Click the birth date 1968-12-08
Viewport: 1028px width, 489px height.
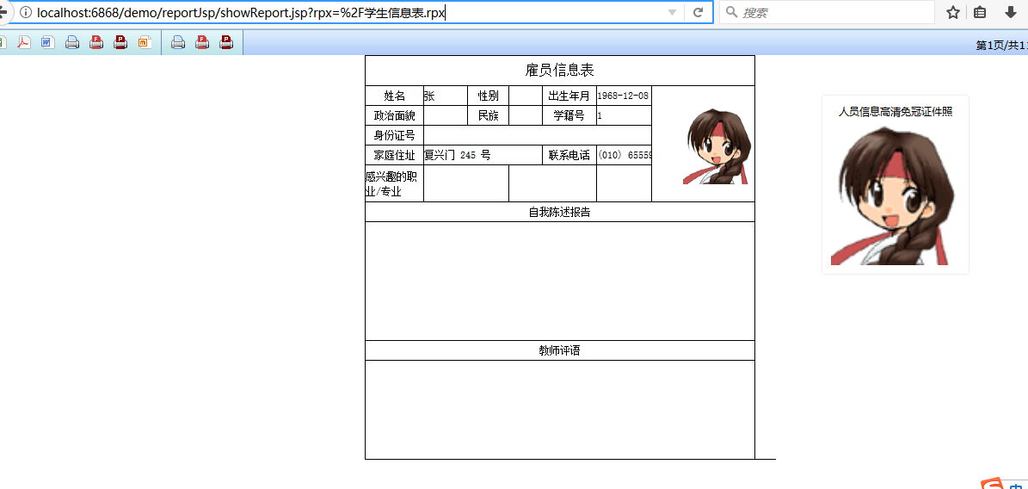click(623, 96)
